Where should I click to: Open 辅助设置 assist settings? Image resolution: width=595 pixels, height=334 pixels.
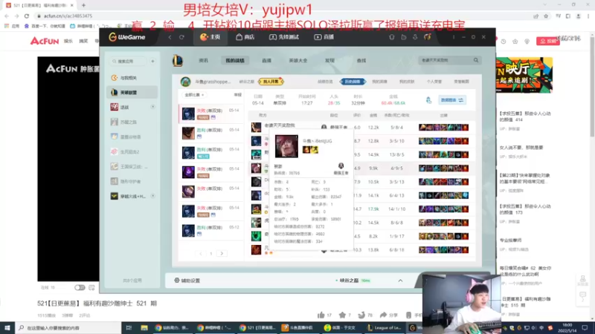pyautogui.click(x=187, y=281)
